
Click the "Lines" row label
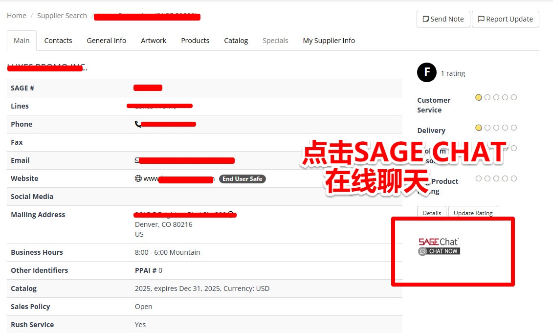(x=20, y=106)
